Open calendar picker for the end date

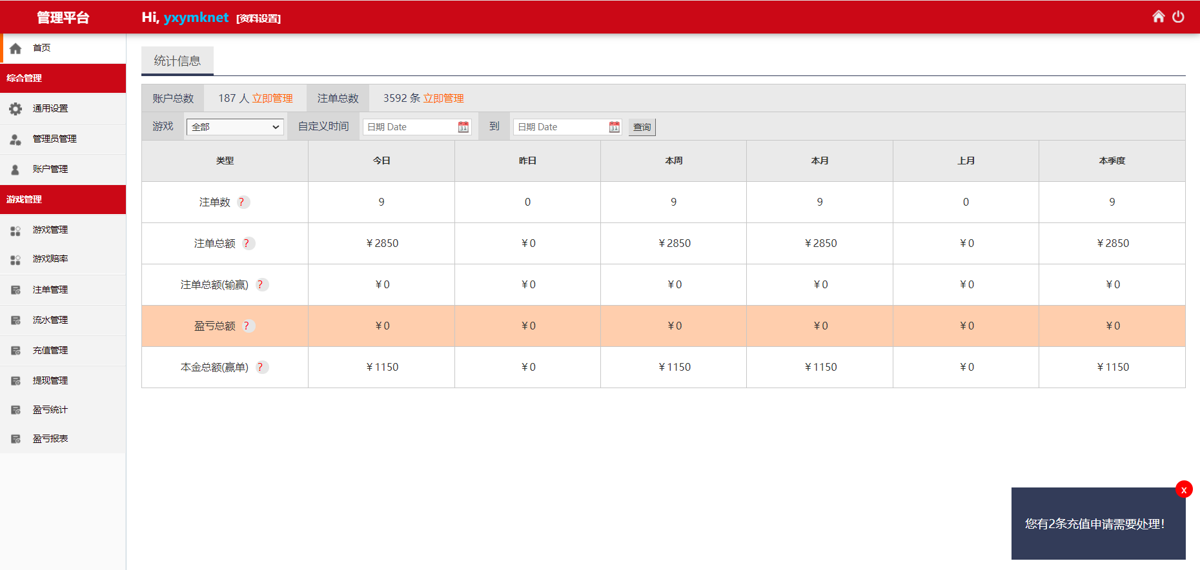[615, 127]
